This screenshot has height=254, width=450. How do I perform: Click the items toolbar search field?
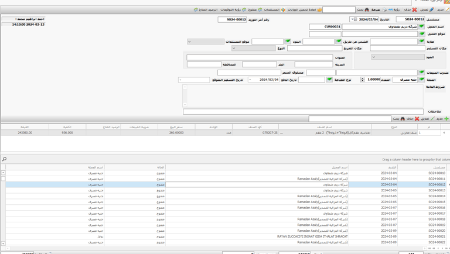click(x=350, y=118)
